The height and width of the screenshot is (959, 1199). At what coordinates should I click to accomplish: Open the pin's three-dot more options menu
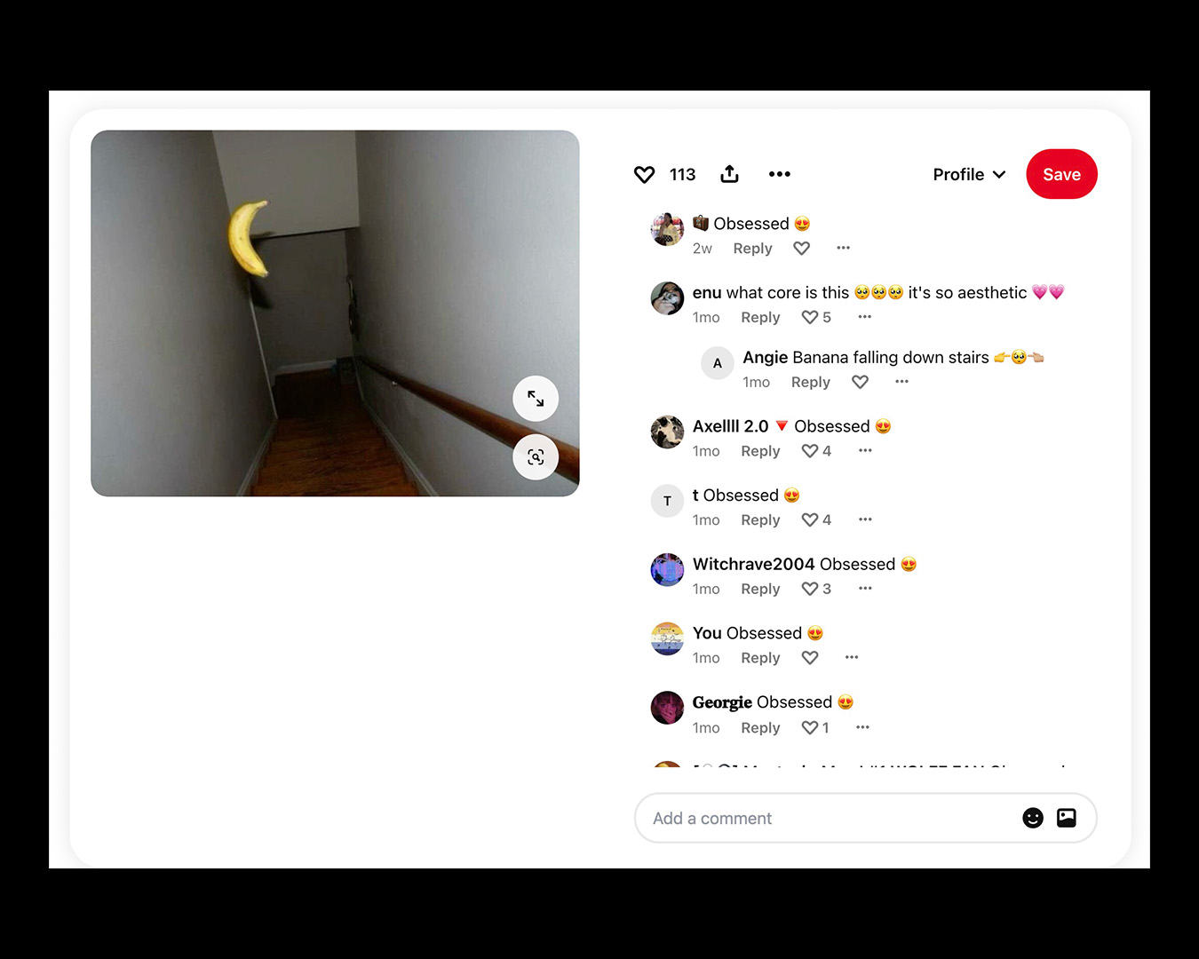tap(780, 174)
